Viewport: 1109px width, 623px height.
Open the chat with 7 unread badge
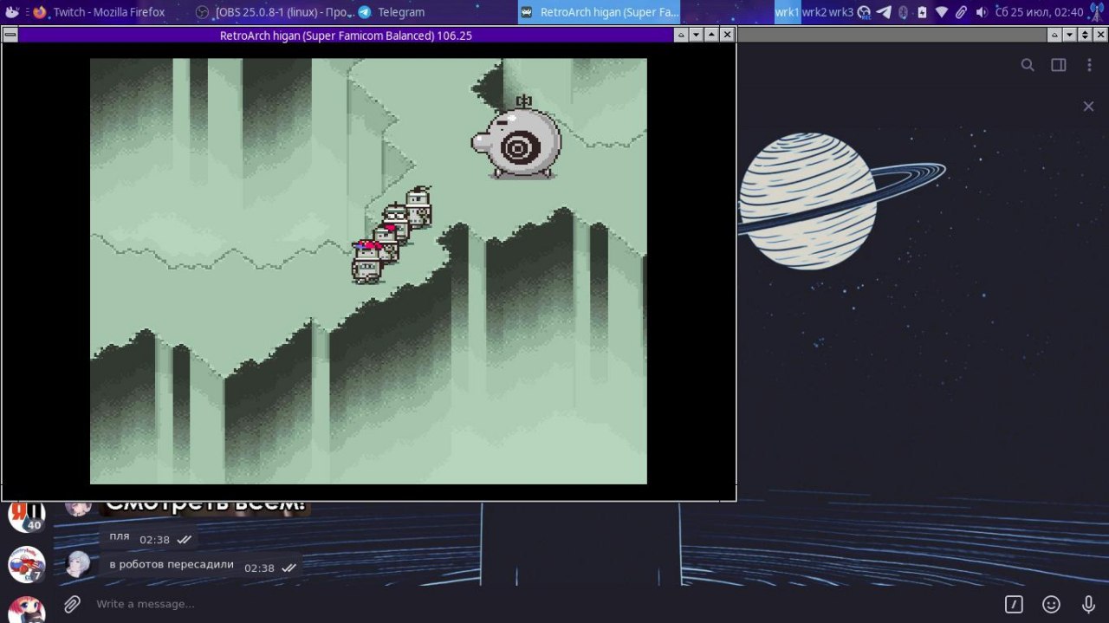pos(26,565)
